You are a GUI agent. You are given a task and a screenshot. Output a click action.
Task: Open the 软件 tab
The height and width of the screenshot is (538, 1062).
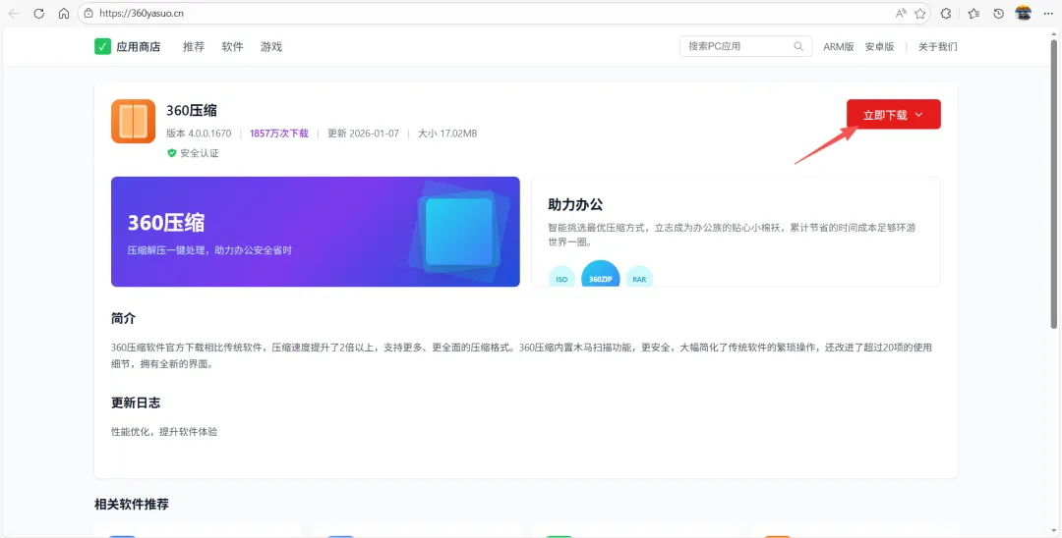(x=232, y=47)
